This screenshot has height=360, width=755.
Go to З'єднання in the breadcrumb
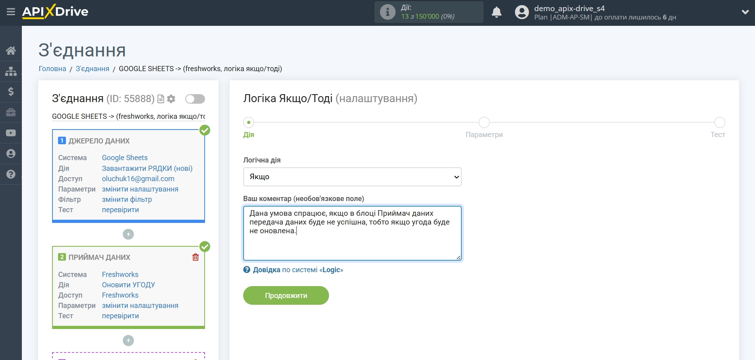(92, 69)
